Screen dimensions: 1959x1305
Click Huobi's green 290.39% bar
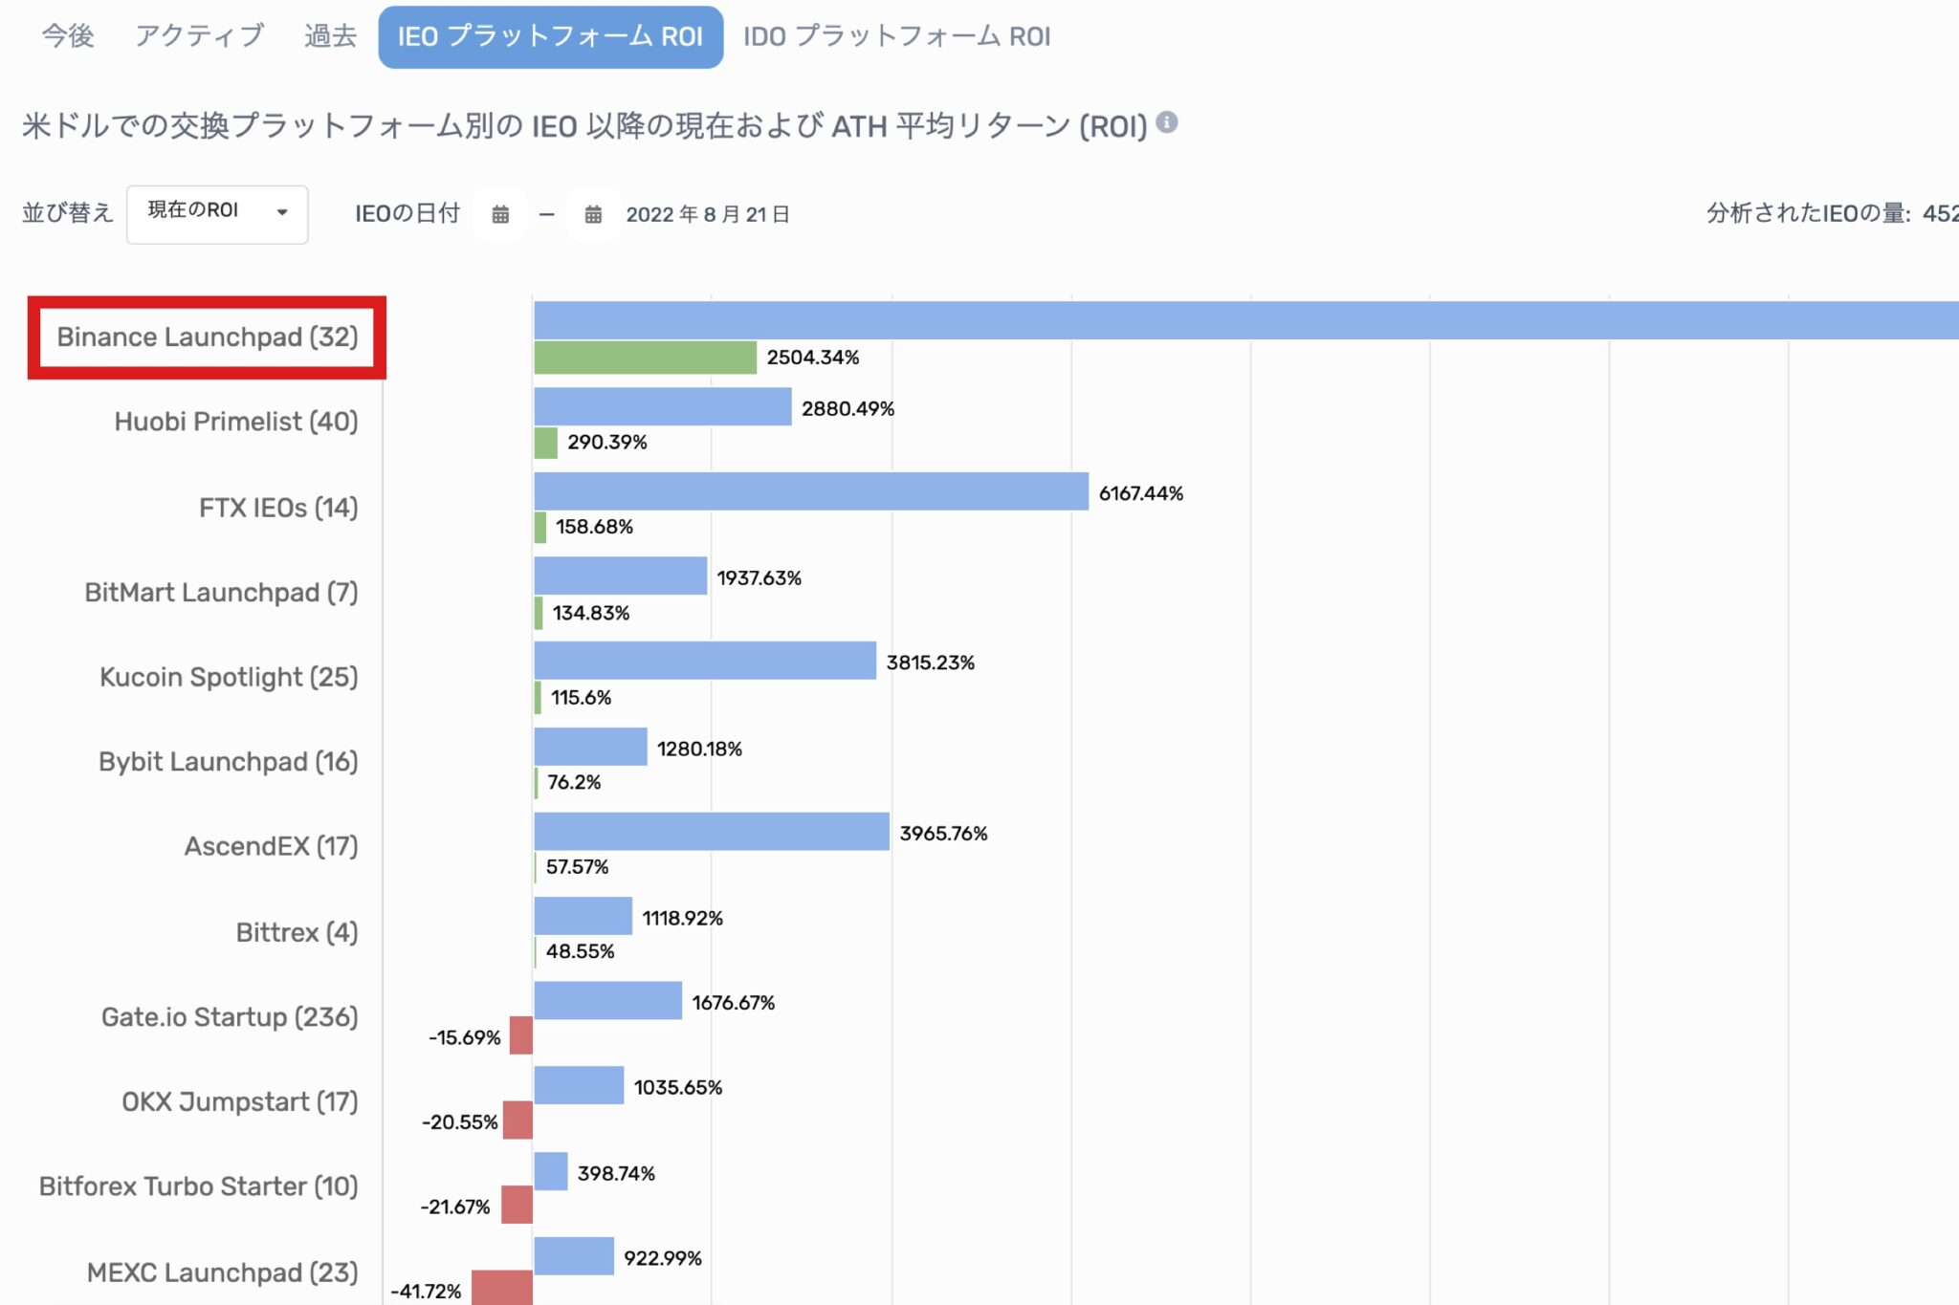click(545, 443)
